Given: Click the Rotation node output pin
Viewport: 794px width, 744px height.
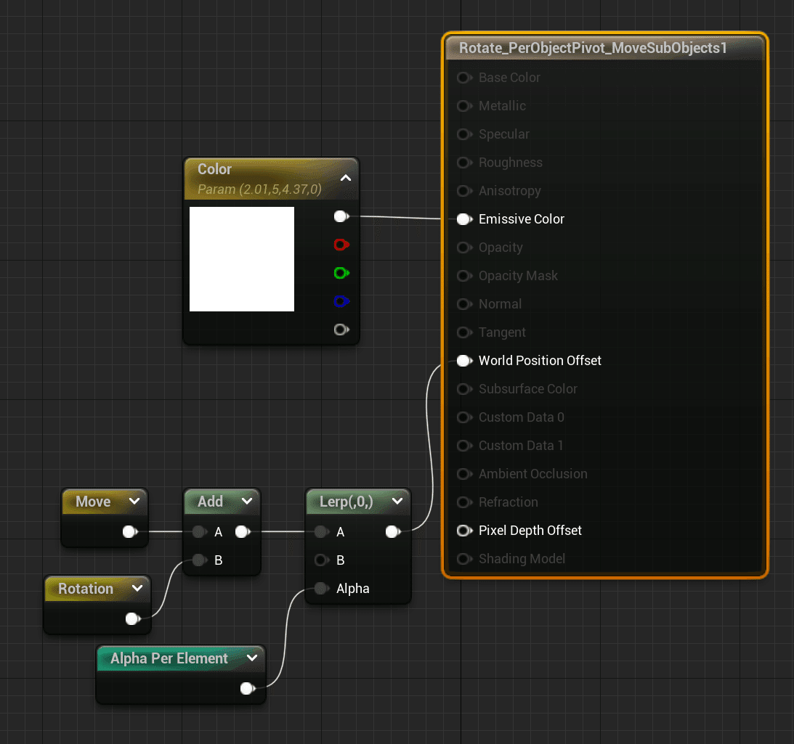Looking at the screenshot, I should 133,619.
